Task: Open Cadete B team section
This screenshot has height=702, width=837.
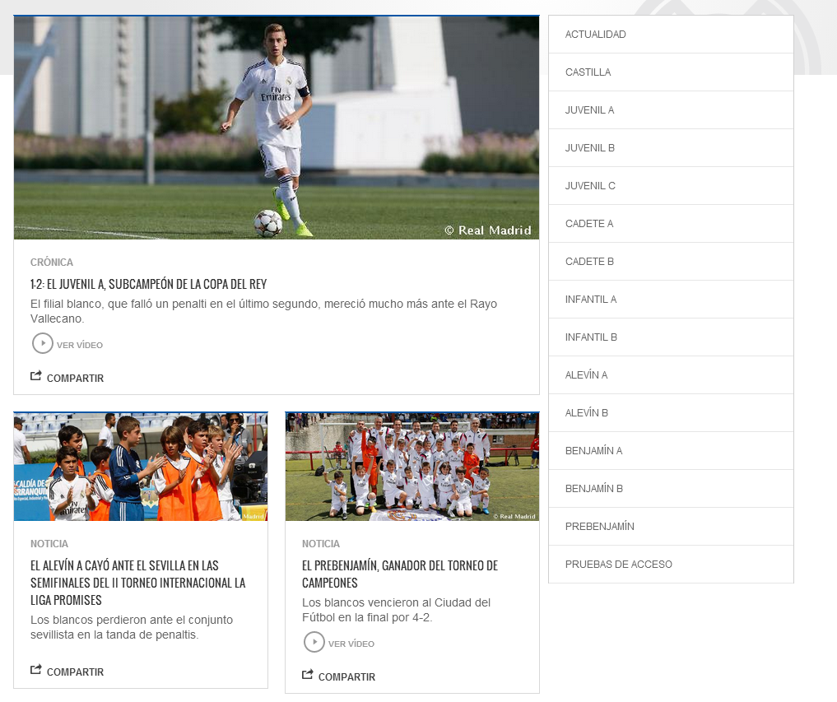Action: (x=671, y=262)
